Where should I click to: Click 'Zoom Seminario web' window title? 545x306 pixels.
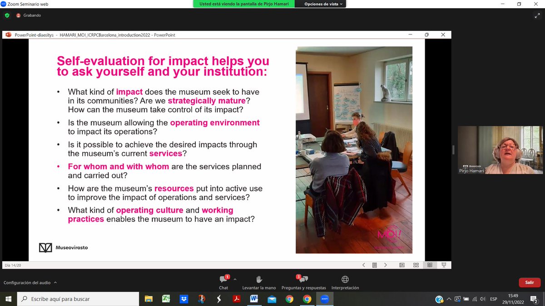pos(27,4)
